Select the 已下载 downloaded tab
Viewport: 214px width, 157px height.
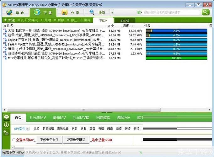click(125, 21)
